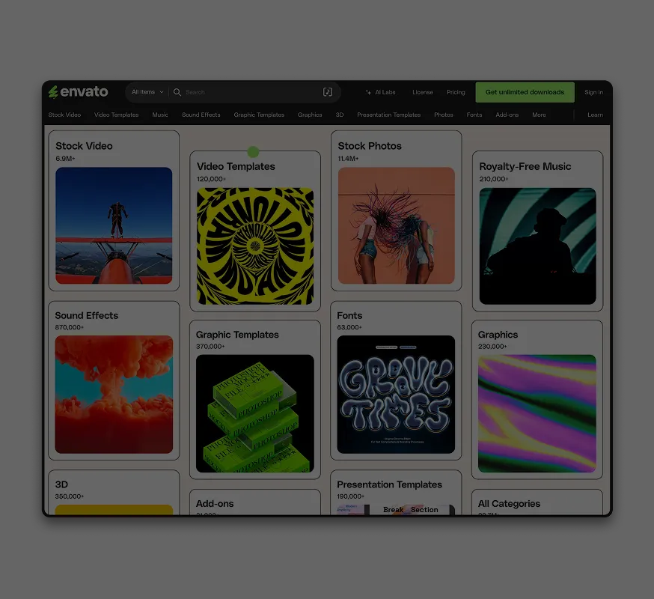Click the 870,000+ count text
This screenshot has height=599, width=654.
(70, 327)
